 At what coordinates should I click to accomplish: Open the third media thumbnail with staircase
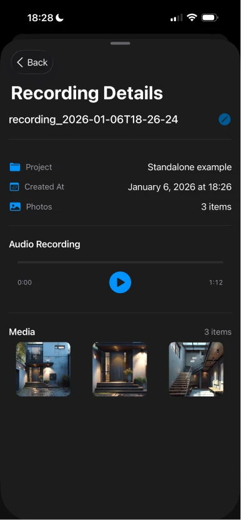[x=196, y=369]
